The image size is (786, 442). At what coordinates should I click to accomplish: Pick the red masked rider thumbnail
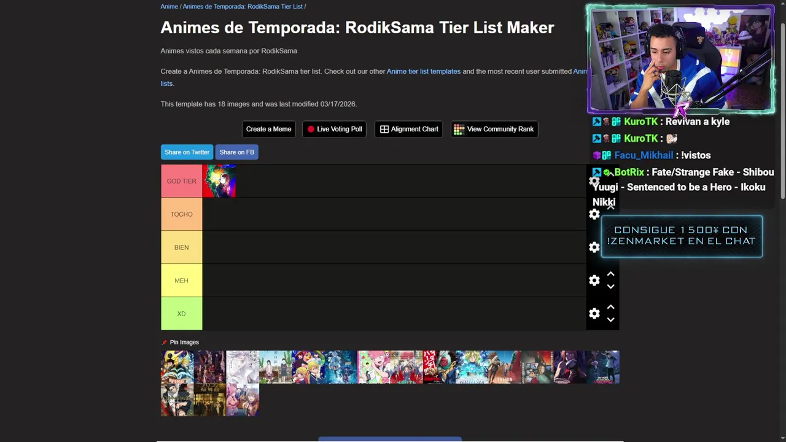coord(439,367)
